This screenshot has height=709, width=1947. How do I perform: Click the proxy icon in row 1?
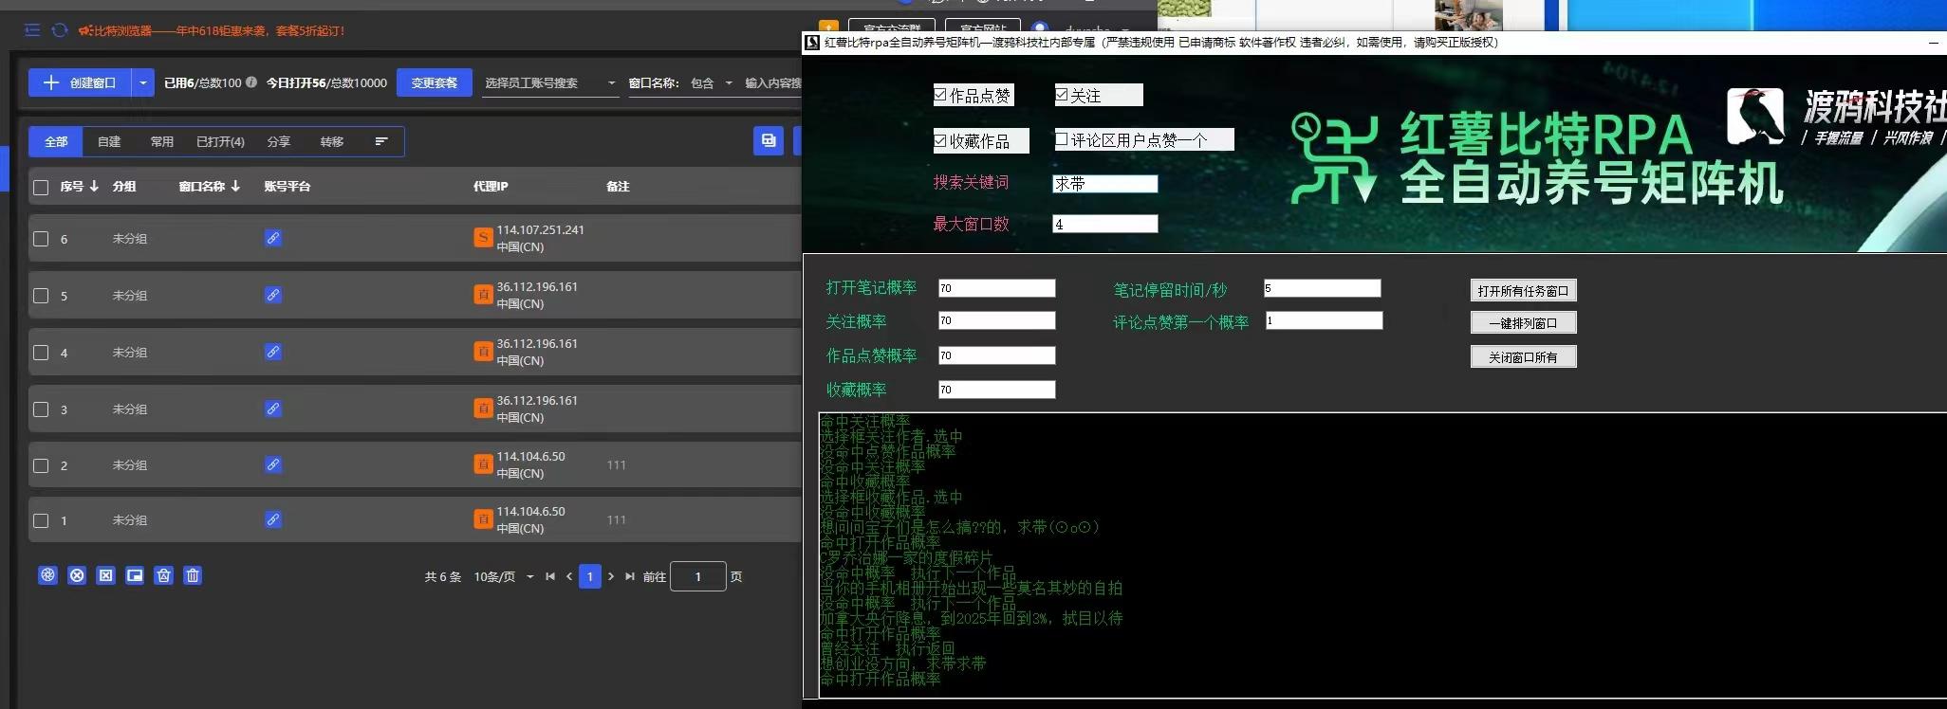483,519
